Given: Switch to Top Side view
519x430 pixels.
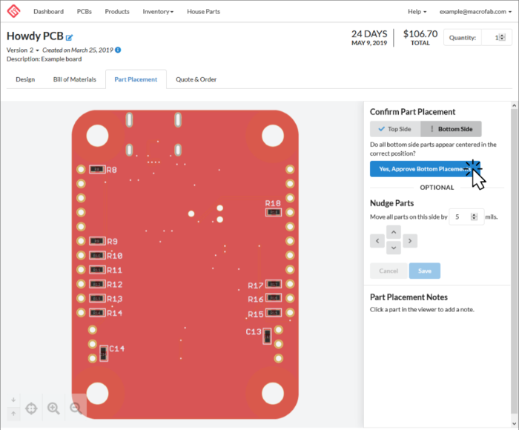Looking at the screenshot, I should pos(395,129).
